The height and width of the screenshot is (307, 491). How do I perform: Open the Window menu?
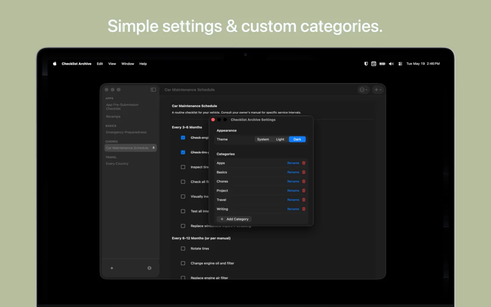[128, 64]
